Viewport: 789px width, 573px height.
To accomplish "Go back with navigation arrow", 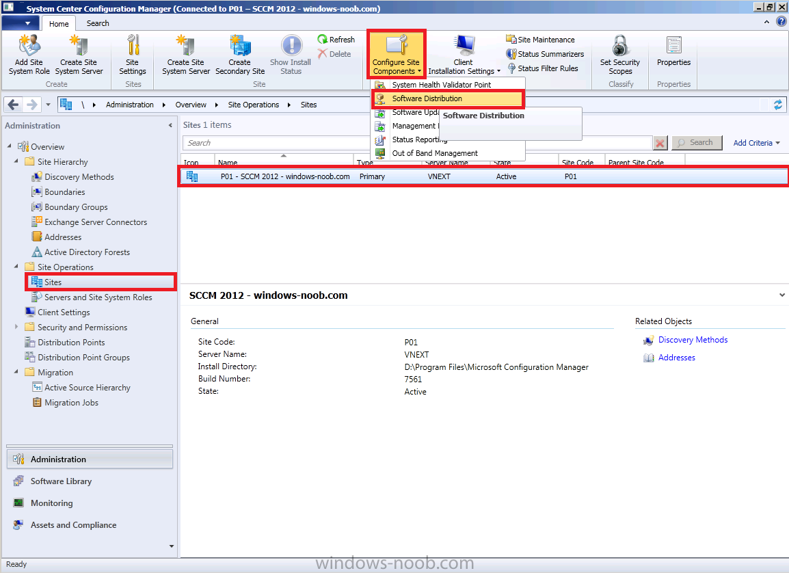I will (x=14, y=105).
